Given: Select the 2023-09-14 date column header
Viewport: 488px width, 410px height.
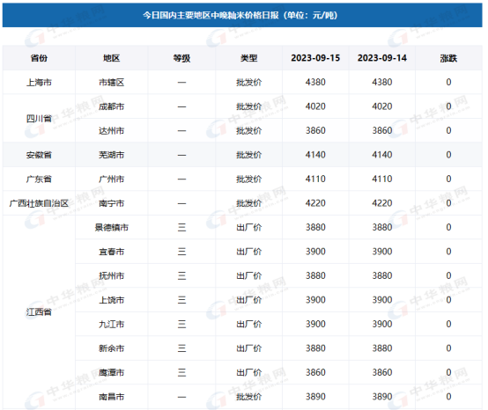Looking at the screenshot, I should tap(382, 58).
